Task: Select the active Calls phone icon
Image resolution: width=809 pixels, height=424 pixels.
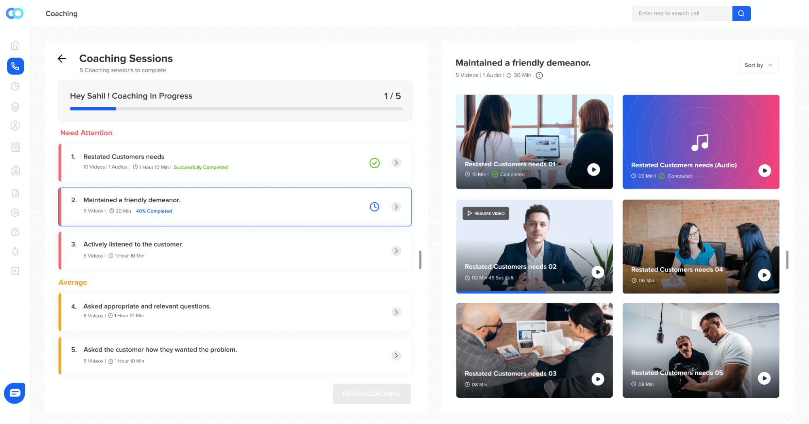Action: 15,66
